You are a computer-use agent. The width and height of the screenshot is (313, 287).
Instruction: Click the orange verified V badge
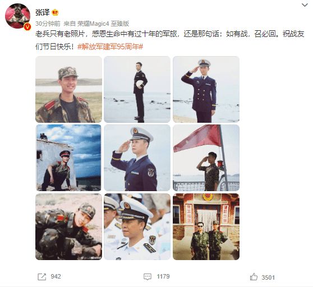27,26
